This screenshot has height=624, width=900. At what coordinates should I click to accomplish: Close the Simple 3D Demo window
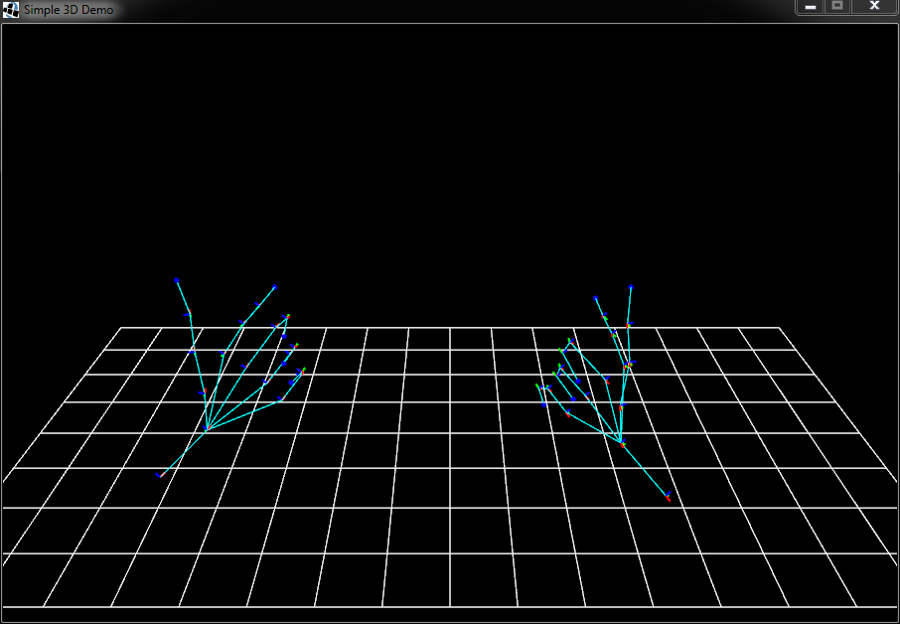(874, 6)
